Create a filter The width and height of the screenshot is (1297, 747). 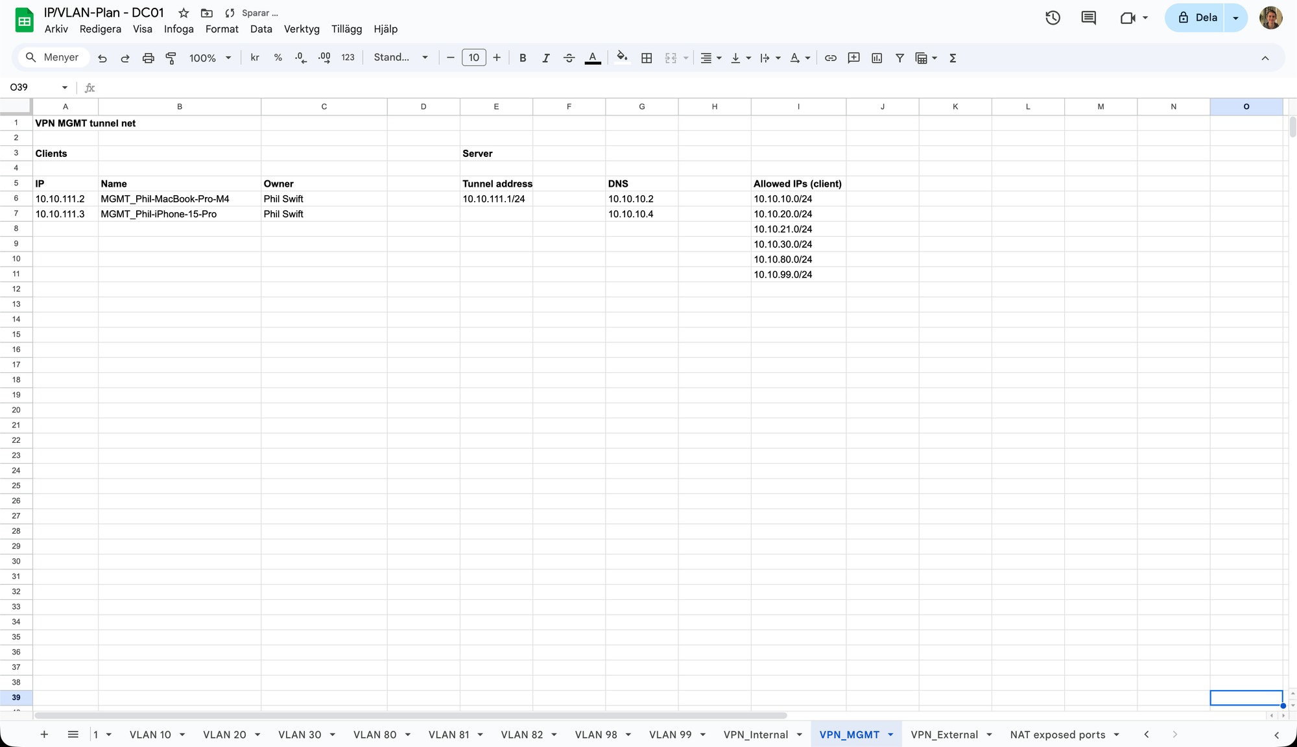click(x=899, y=58)
